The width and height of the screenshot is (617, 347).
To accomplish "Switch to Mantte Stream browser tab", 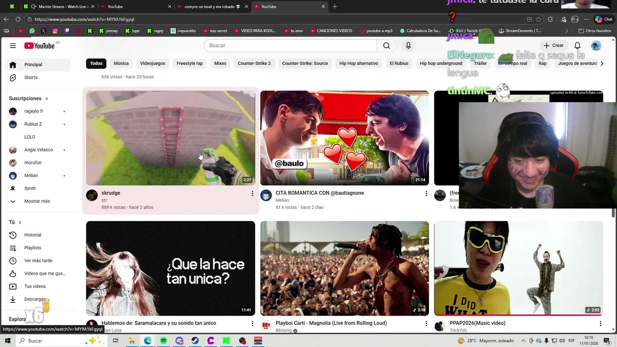I will tap(58, 7).
